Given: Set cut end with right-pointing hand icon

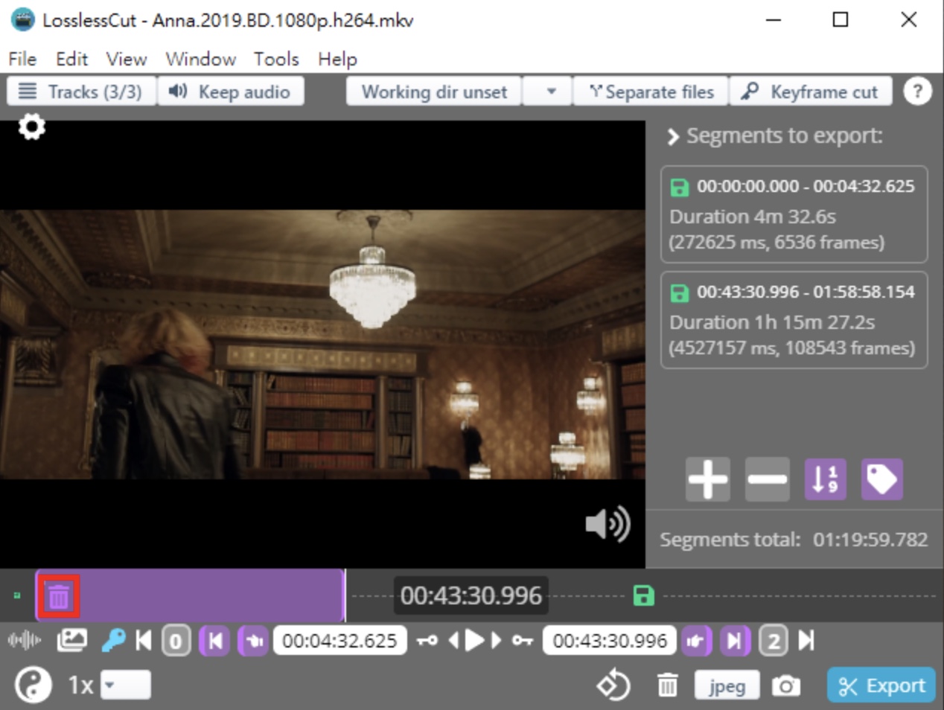Looking at the screenshot, I should [x=696, y=641].
